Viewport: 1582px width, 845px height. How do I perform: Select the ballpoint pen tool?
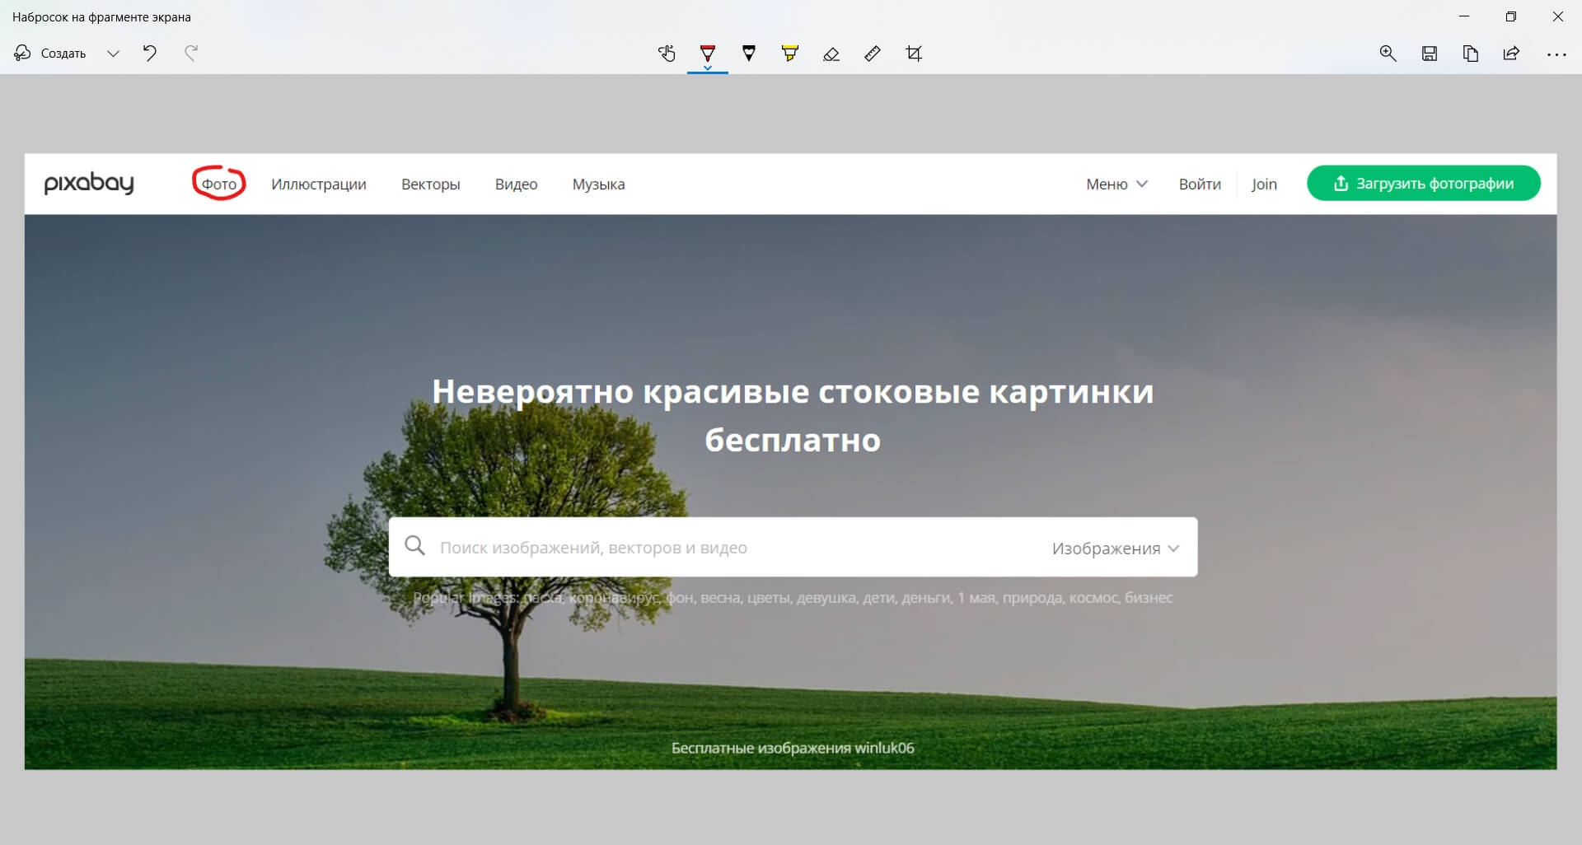coord(708,54)
